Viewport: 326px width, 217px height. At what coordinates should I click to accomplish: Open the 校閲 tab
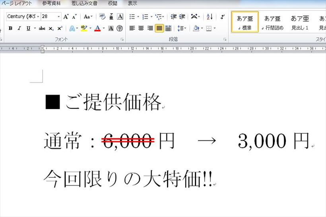(x=113, y=3)
